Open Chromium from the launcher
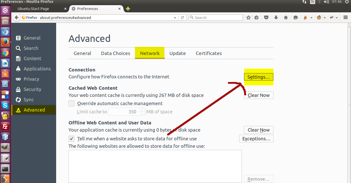The image size is (351, 183). [5, 32]
